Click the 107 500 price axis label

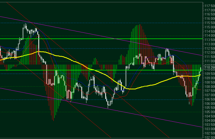pos(210,91)
